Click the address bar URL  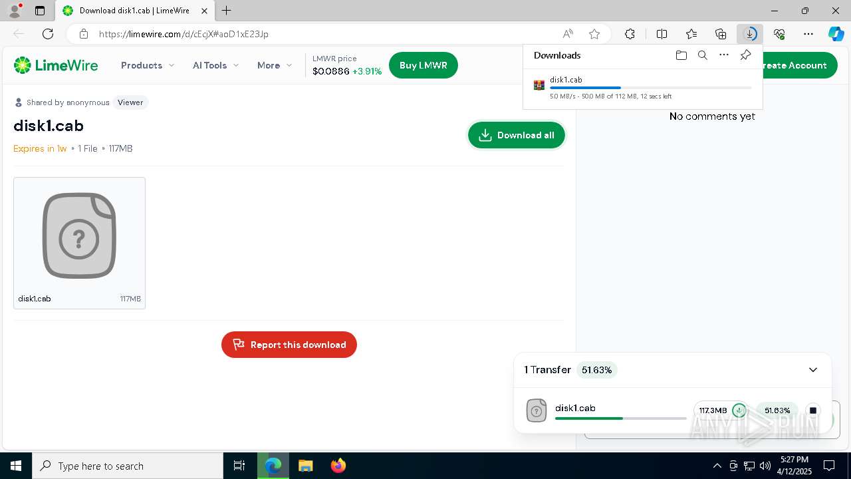pyautogui.click(x=184, y=34)
